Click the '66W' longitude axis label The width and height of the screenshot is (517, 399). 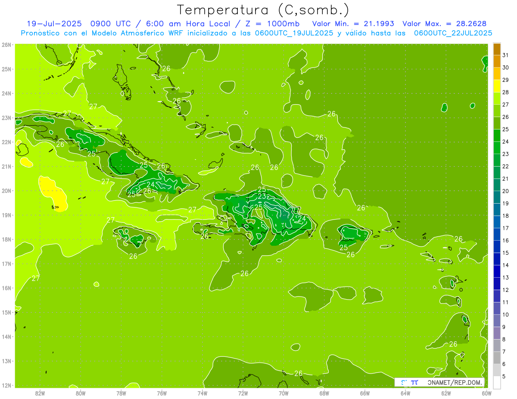(365, 393)
